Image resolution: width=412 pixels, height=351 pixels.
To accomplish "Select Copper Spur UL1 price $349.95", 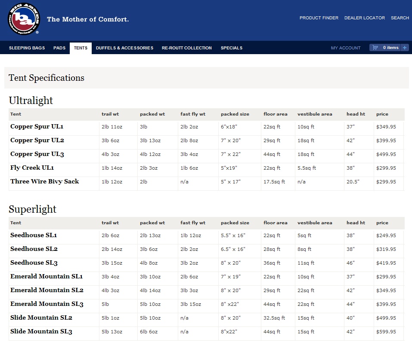I will click(386, 127).
